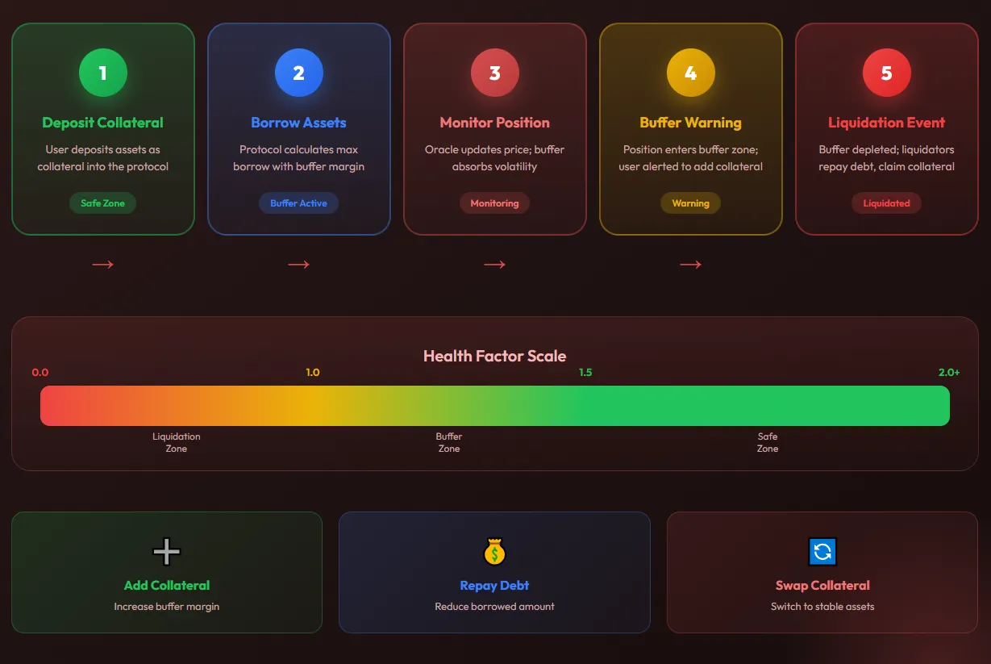Open the Monitor Position card

coord(494,129)
